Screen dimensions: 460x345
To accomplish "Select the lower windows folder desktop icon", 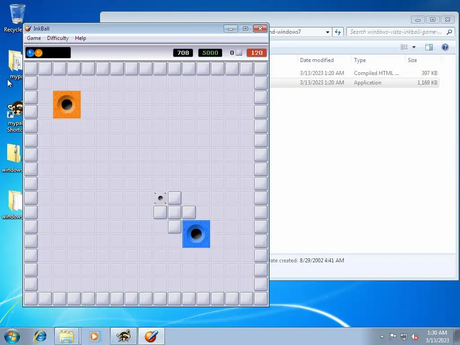I will (x=13, y=205).
